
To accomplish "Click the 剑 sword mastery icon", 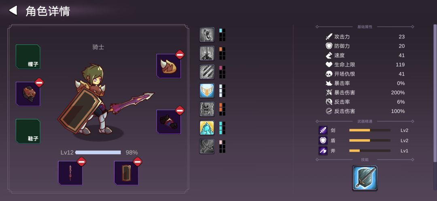I will pos(323,130).
